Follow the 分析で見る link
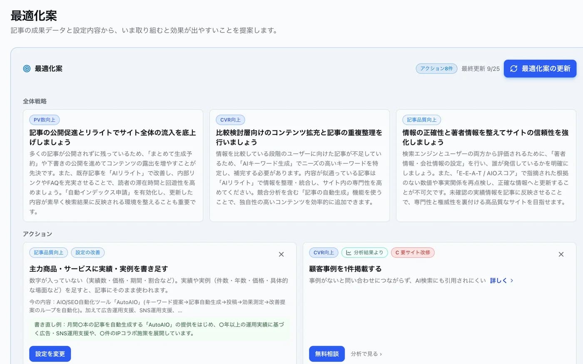This screenshot has width=583, height=364. (366, 354)
